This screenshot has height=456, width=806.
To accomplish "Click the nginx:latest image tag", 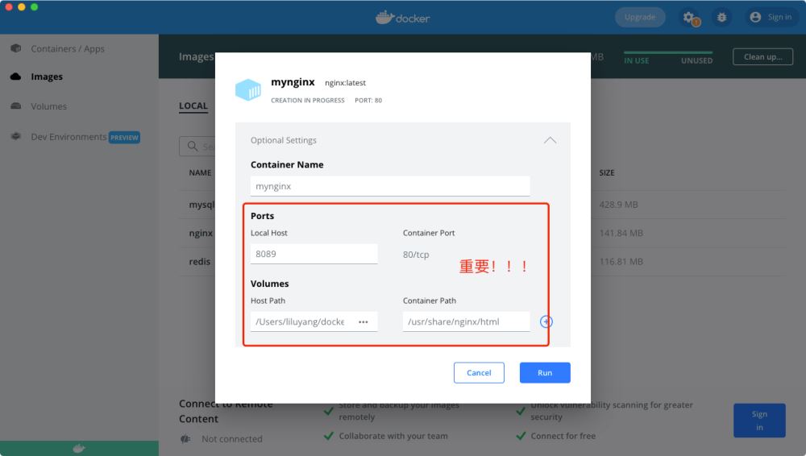I will point(345,83).
